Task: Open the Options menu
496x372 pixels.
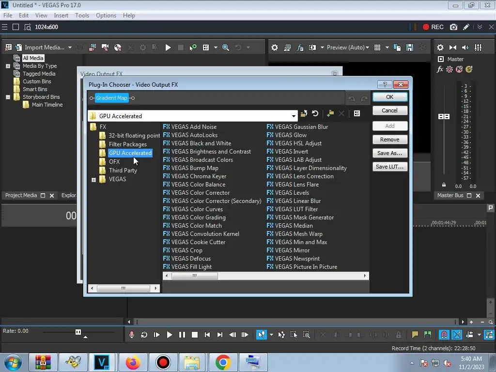Action: click(106, 15)
